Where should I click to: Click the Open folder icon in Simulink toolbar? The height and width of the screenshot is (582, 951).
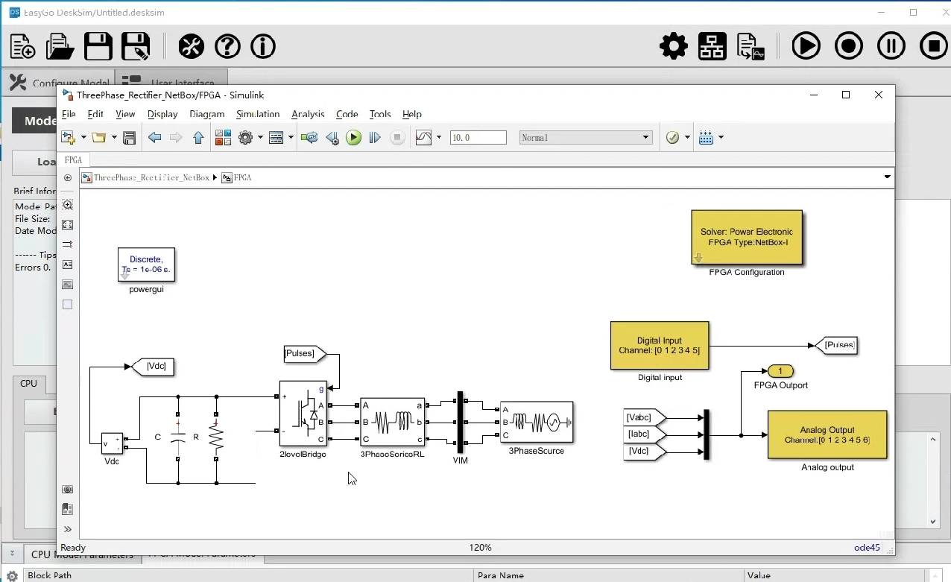[x=98, y=138]
